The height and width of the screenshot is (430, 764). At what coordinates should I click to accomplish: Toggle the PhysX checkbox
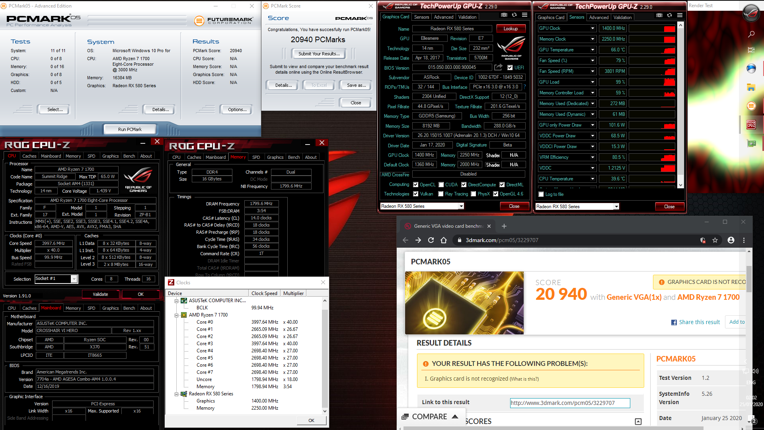point(474,194)
